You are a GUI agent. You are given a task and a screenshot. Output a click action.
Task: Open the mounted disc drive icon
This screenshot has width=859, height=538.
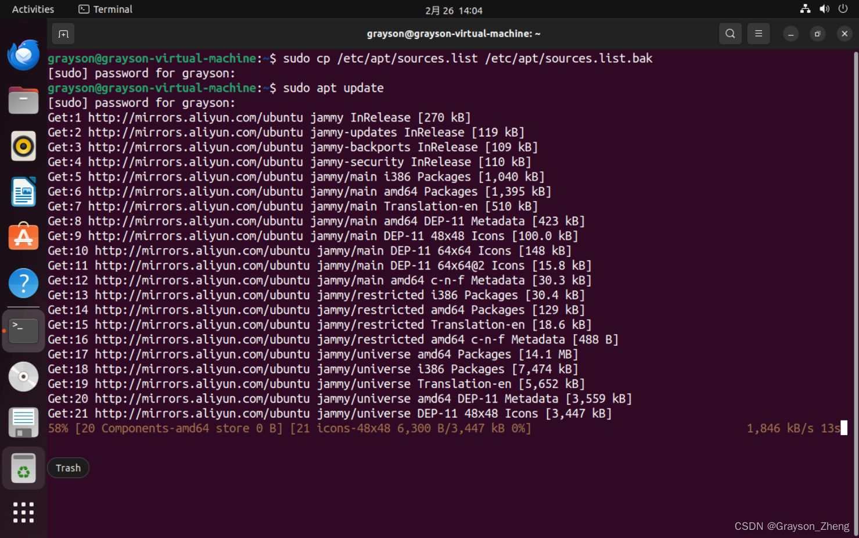click(x=23, y=376)
